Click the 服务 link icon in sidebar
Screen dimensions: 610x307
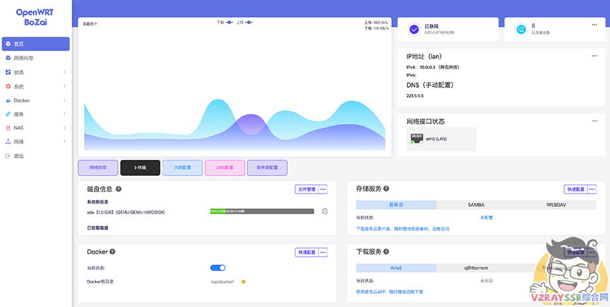8,115
